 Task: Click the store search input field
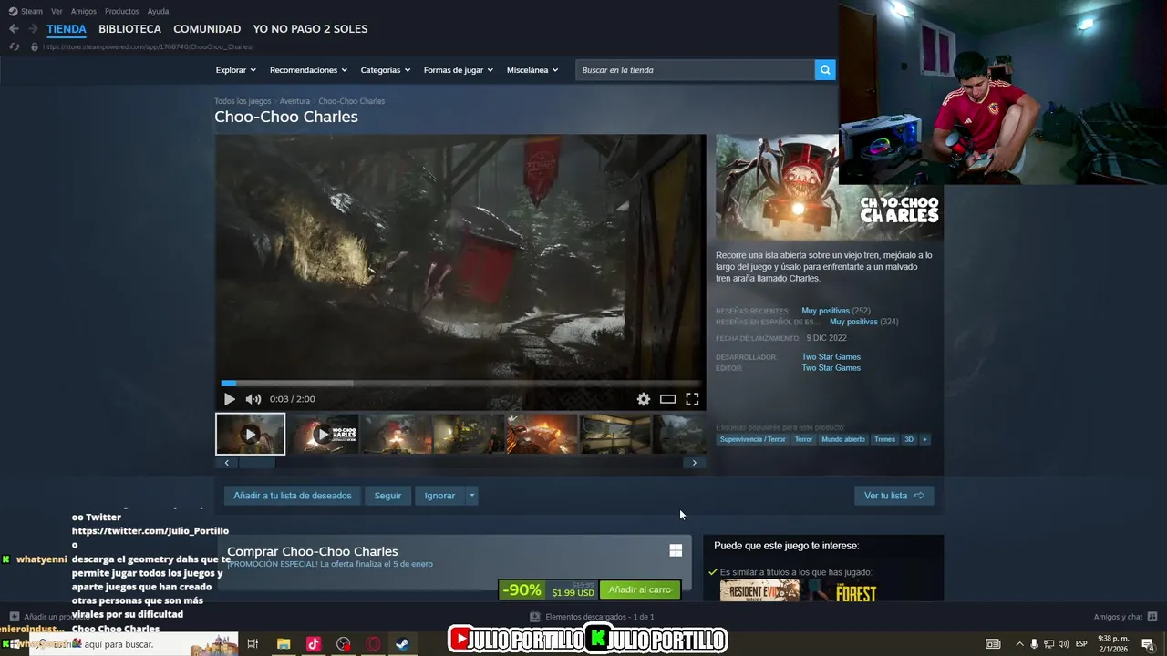695,70
